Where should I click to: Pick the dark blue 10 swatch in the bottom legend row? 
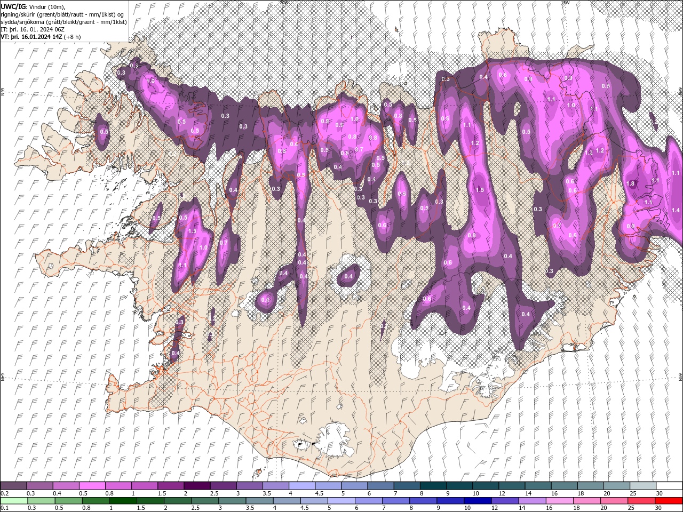(x=477, y=501)
